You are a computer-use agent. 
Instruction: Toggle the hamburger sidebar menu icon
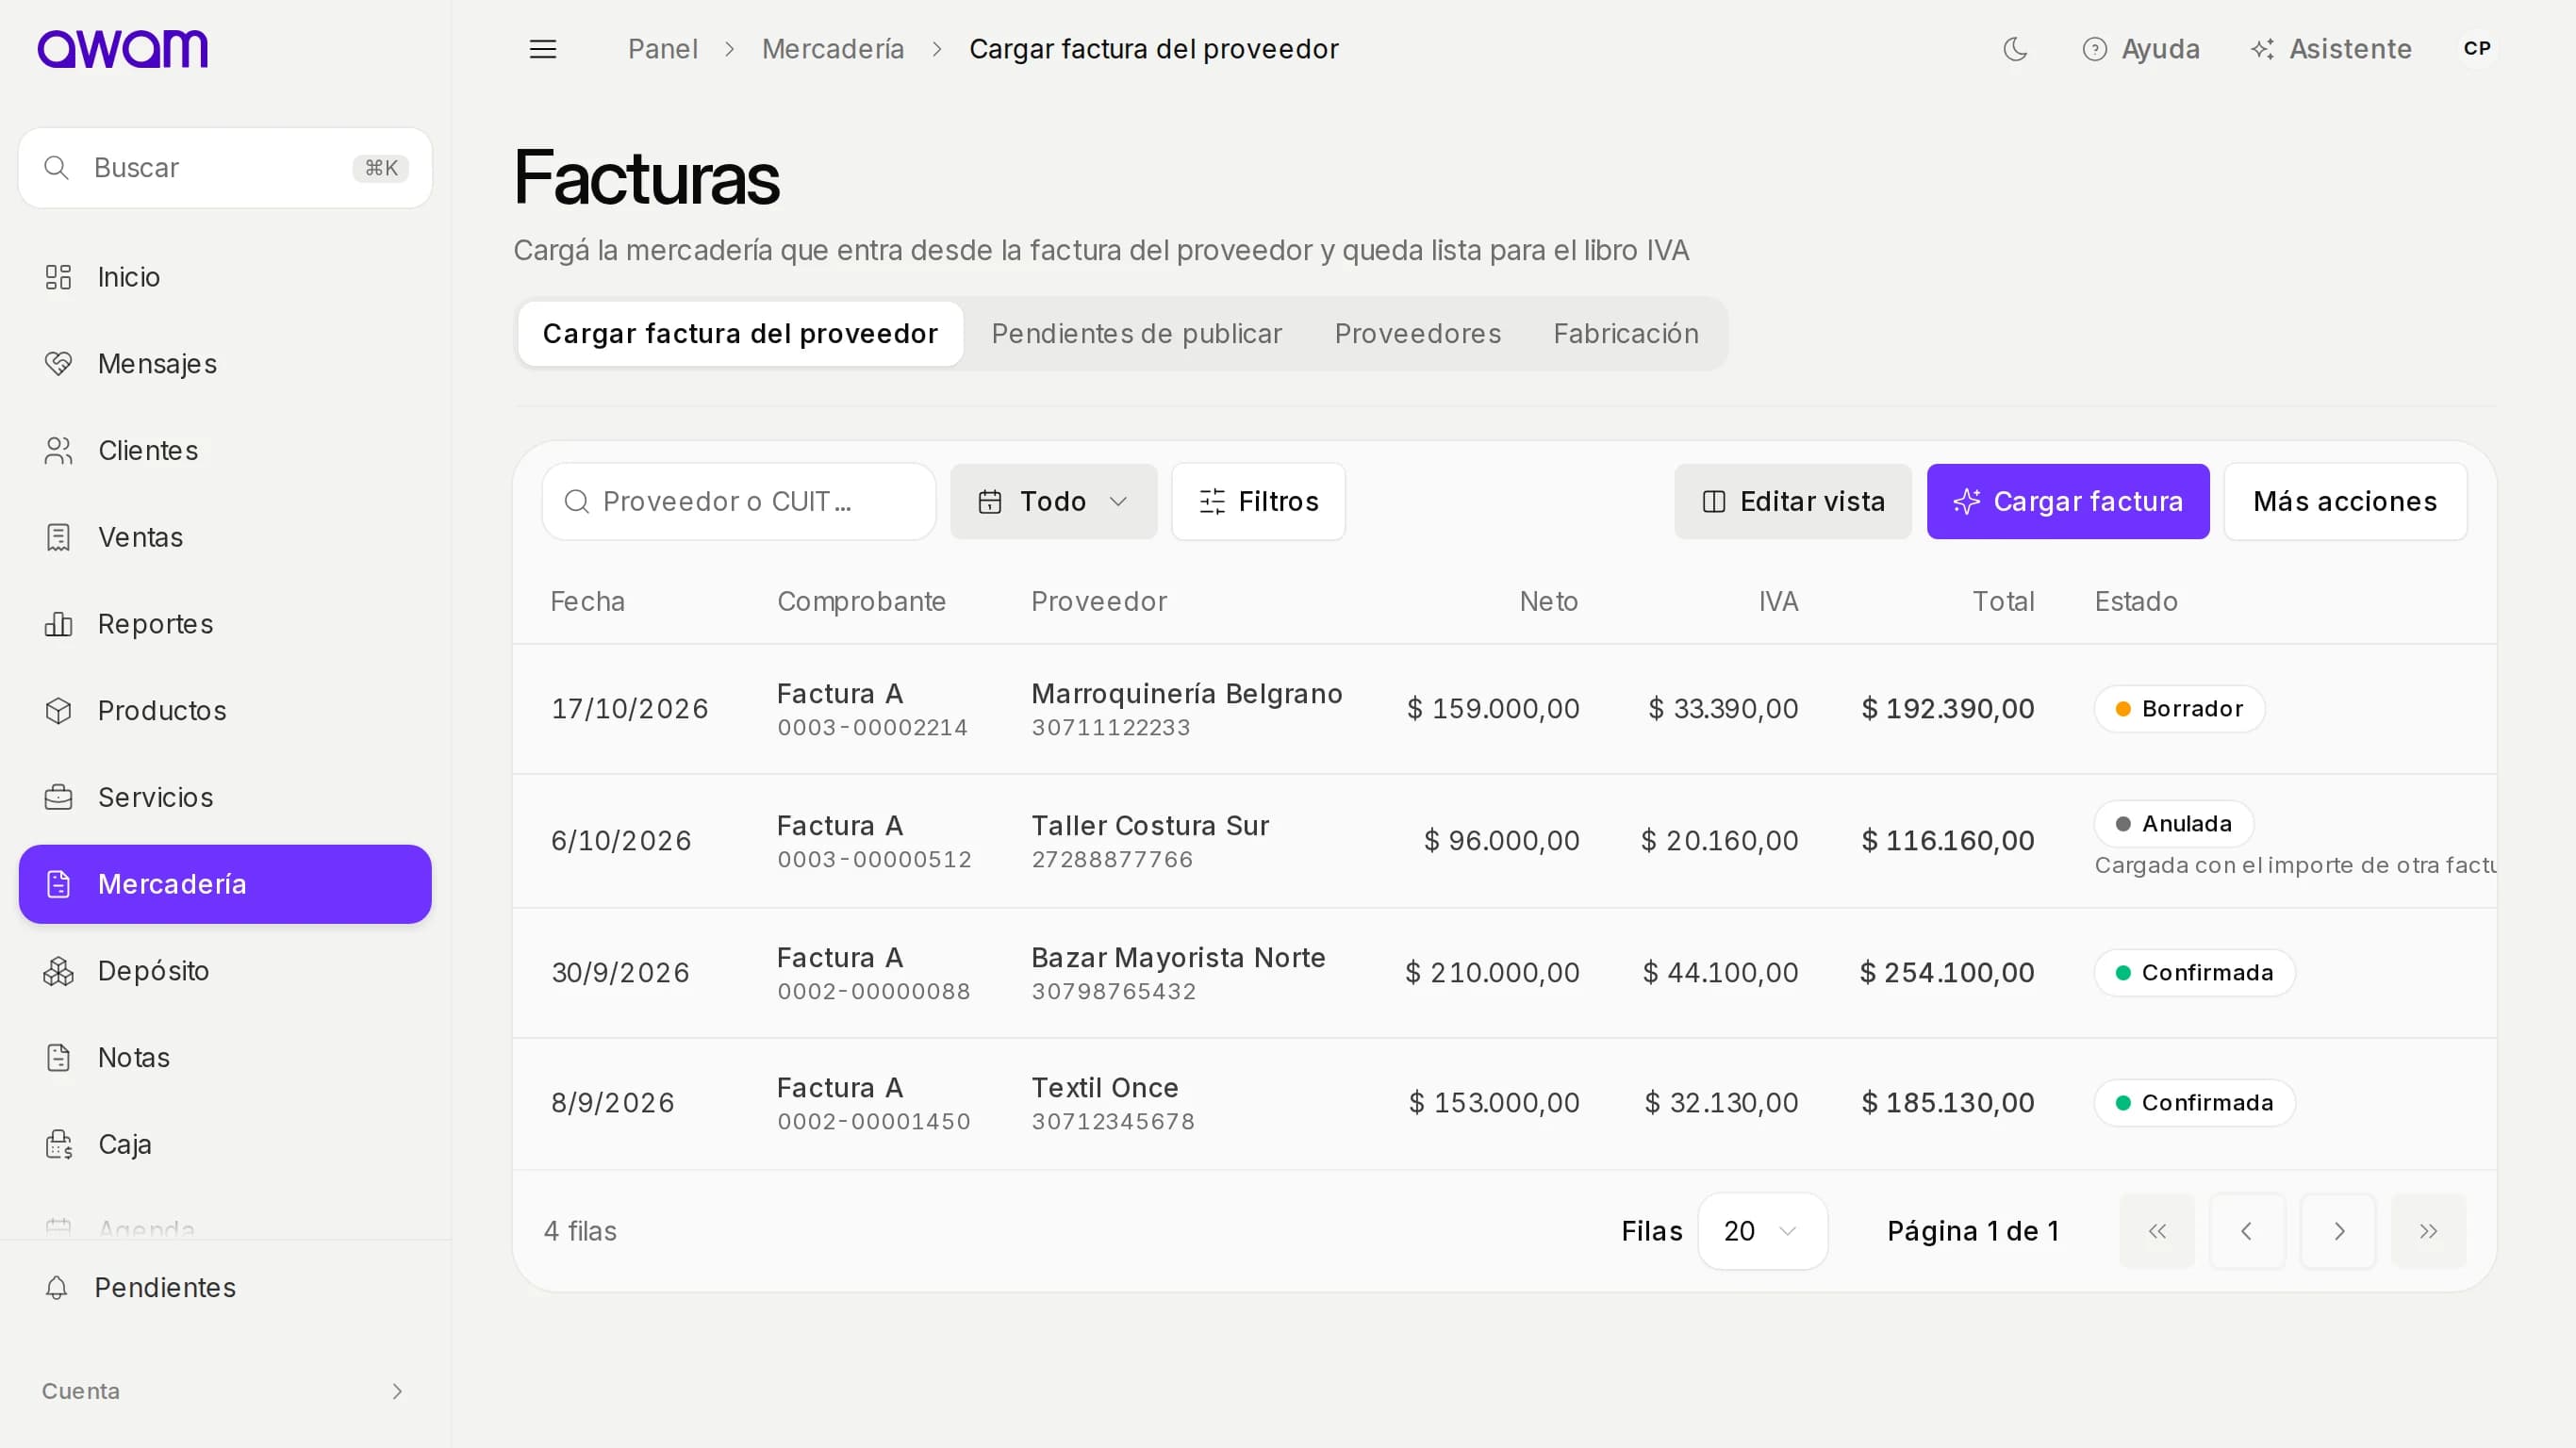pos(543,49)
